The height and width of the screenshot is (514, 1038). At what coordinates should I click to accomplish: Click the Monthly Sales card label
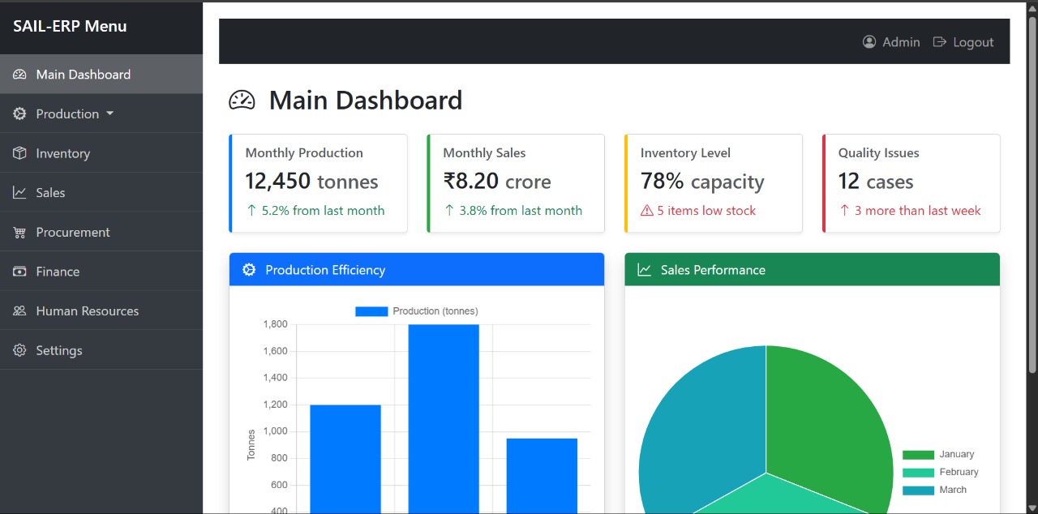[x=484, y=152]
